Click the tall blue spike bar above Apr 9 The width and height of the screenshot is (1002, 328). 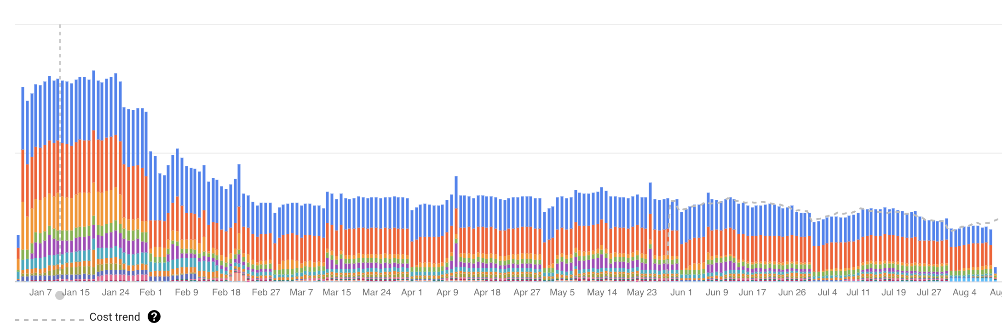[456, 192]
